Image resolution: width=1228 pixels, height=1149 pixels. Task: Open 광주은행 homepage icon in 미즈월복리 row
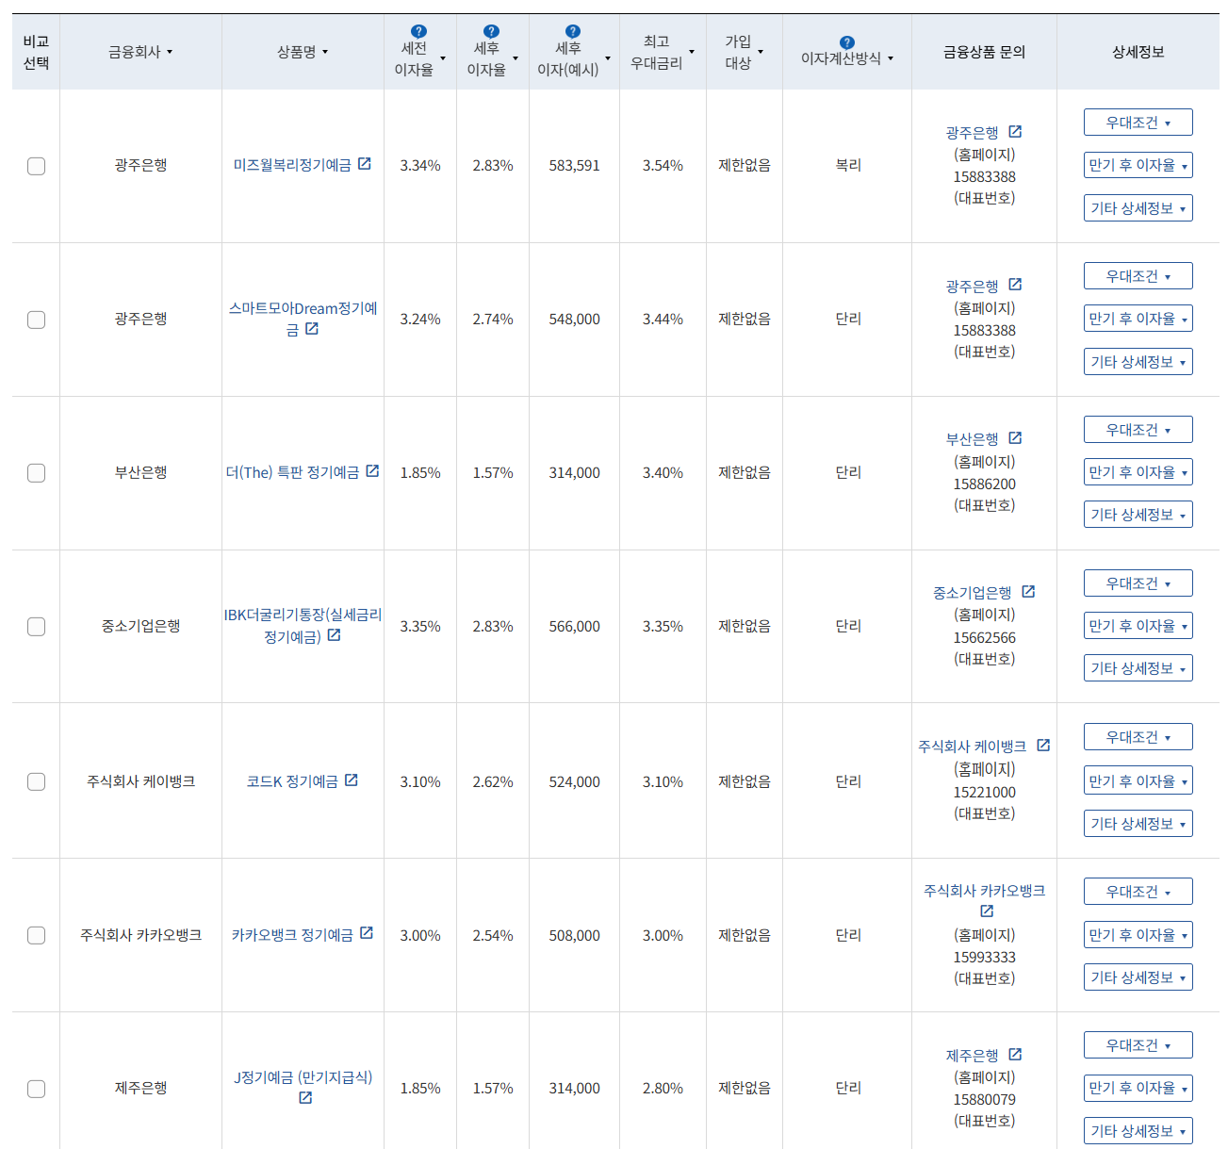pos(1015,132)
